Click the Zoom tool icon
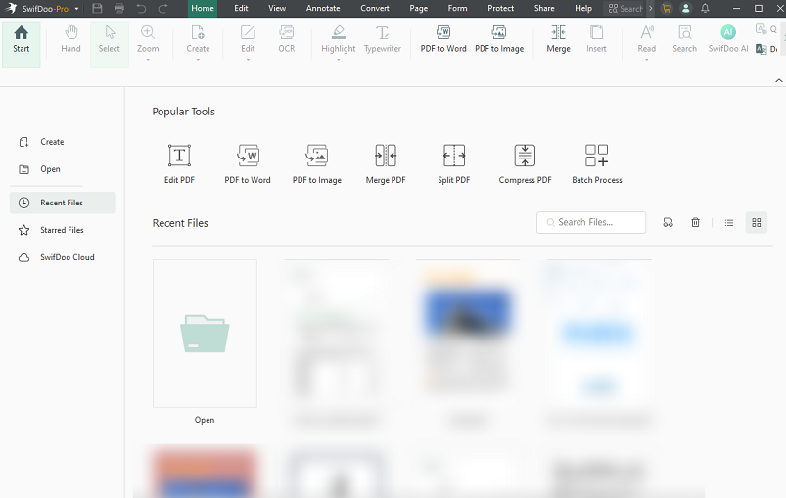 (148, 33)
